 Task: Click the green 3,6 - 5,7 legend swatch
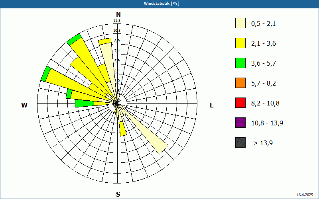tap(240, 63)
